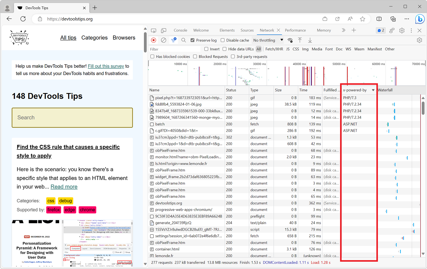The width and height of the screenshot is (427, 269).
Task: Enable Hide data URLs checkbox
Action: pos(224,49)
